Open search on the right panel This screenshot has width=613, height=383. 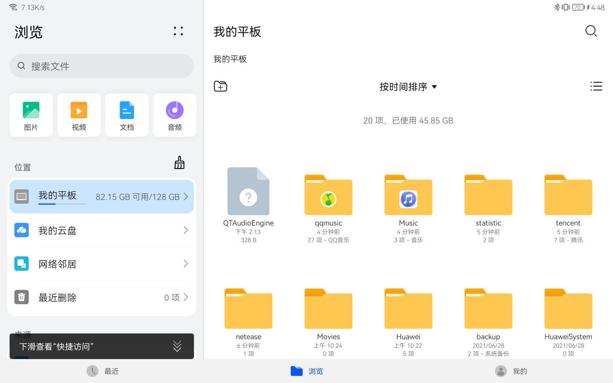pos(591,31)
